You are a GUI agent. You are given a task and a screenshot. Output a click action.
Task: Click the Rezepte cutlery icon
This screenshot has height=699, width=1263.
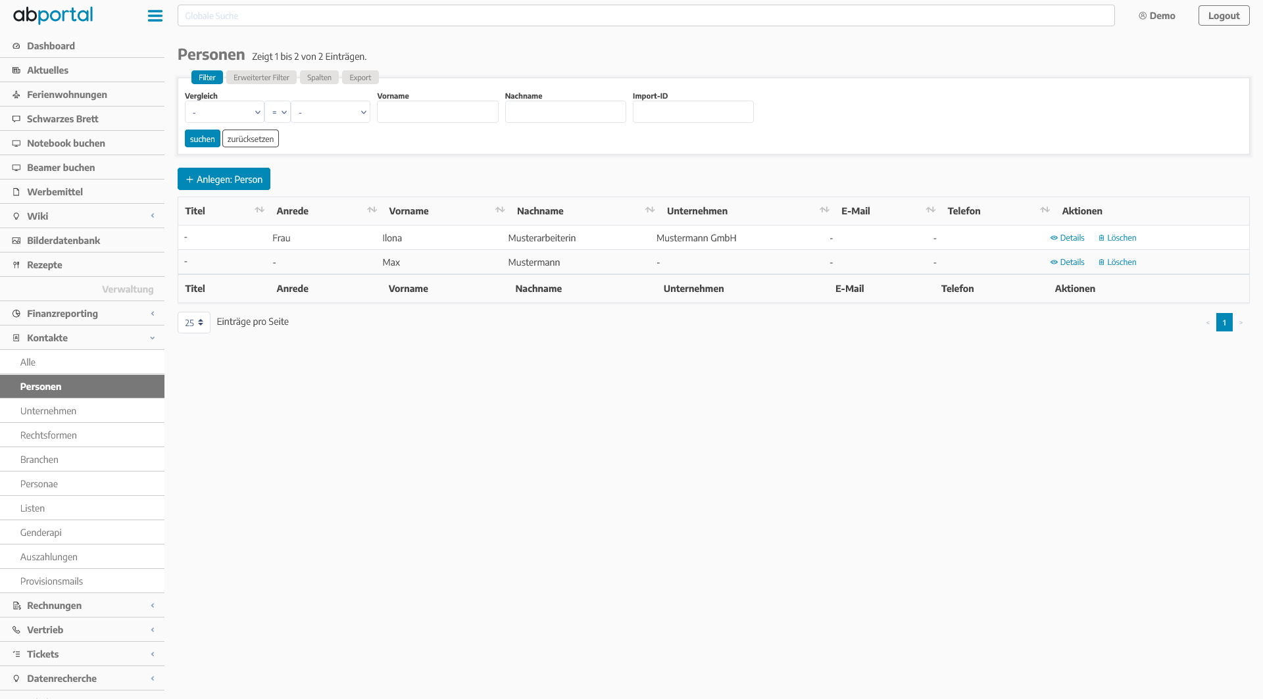pos(16,265)
